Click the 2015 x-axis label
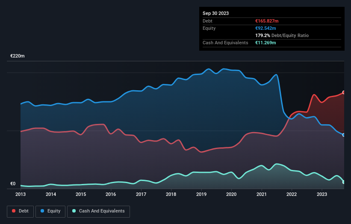This screenshot has width=351, height=224. click(x=81, y=194)
